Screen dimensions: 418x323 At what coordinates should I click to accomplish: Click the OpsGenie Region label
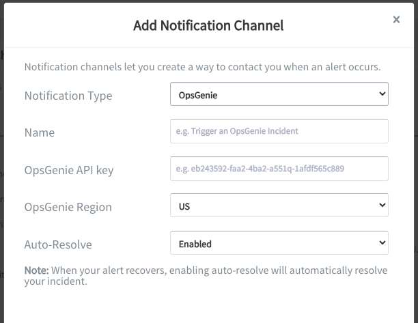point(68,207)
